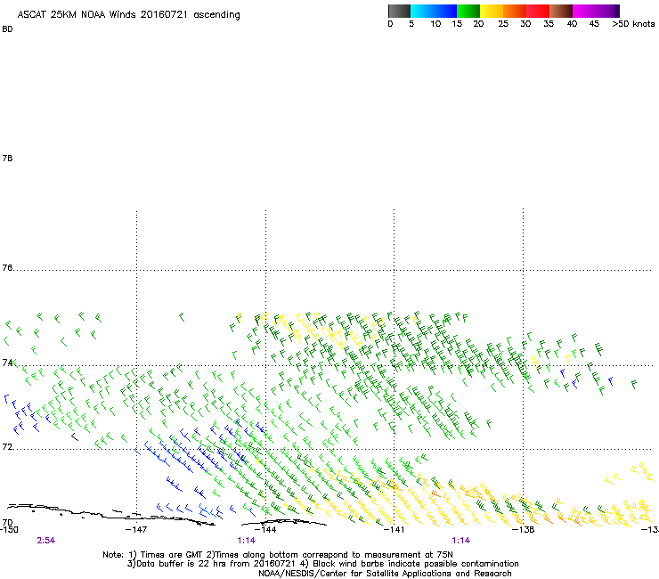This screenshot has width=659, height=579.
Task: Click the '-138' longitude axis label
Action: 524,529
